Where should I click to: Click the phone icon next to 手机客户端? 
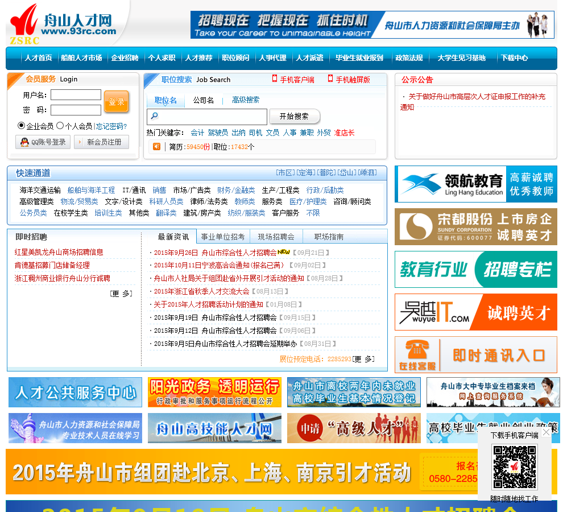coord(275,79)
